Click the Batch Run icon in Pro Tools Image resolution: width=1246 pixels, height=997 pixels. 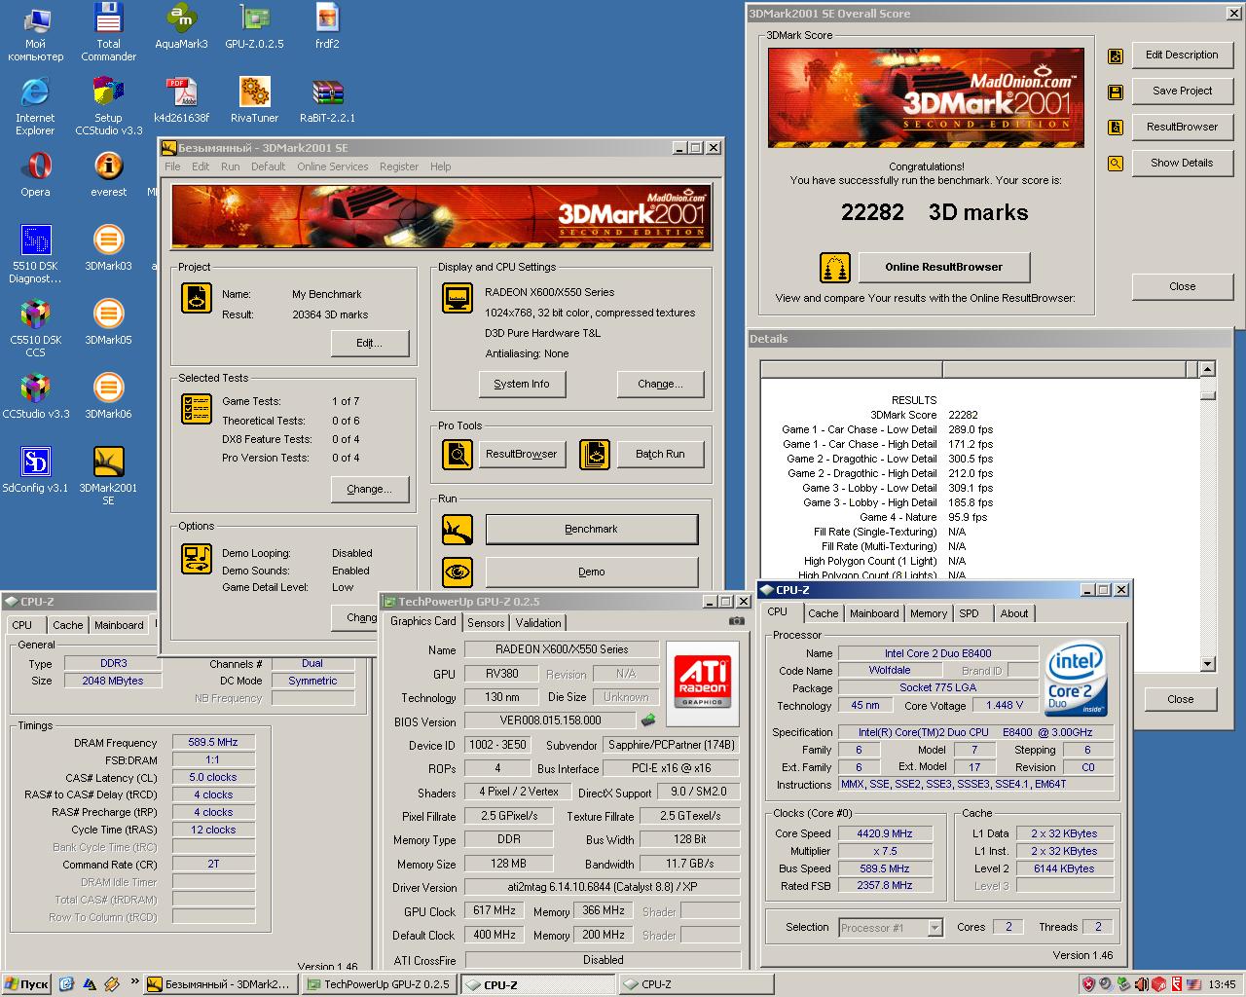pos(594,454)
